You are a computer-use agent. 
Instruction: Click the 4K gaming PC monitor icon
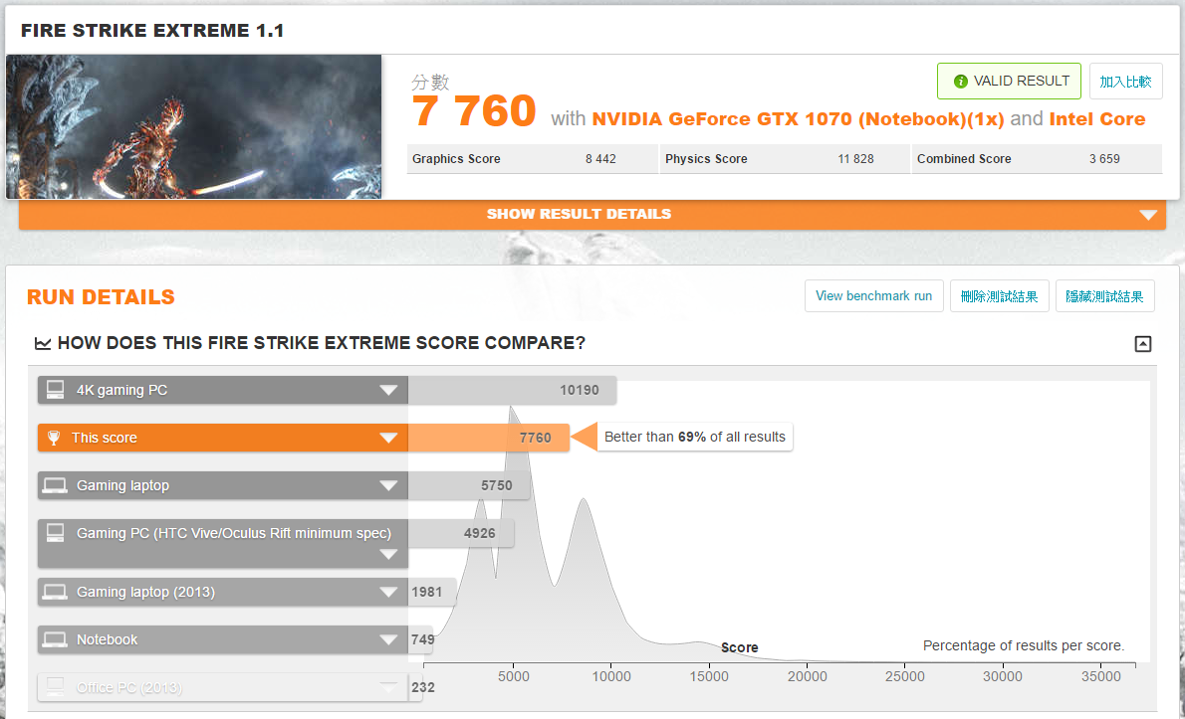[x=56, y=390]
